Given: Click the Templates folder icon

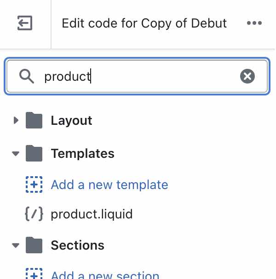Looking at the screenshot, I should pyautogui.click(x=34, y=153).
